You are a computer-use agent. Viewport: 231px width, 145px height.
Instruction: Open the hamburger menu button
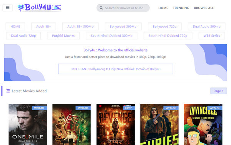coord(8,8)
